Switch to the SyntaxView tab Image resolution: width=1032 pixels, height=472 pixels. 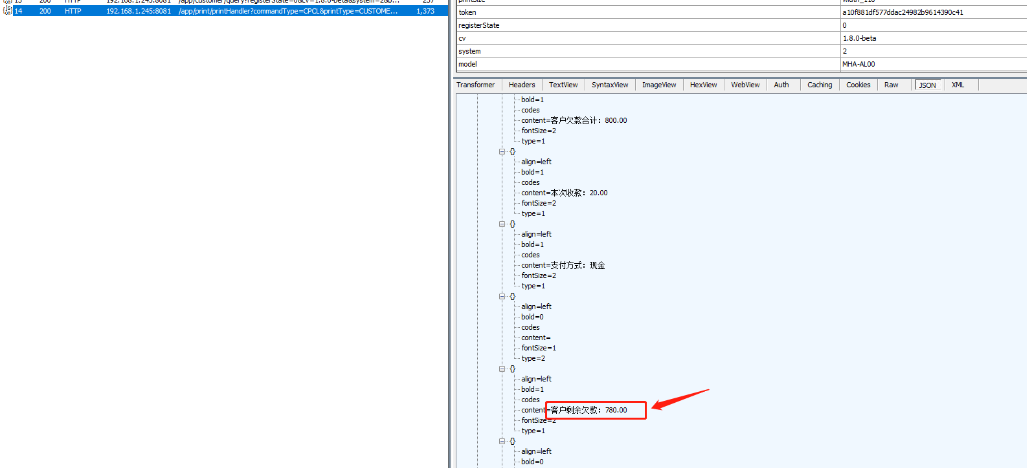tap(610, 85)
